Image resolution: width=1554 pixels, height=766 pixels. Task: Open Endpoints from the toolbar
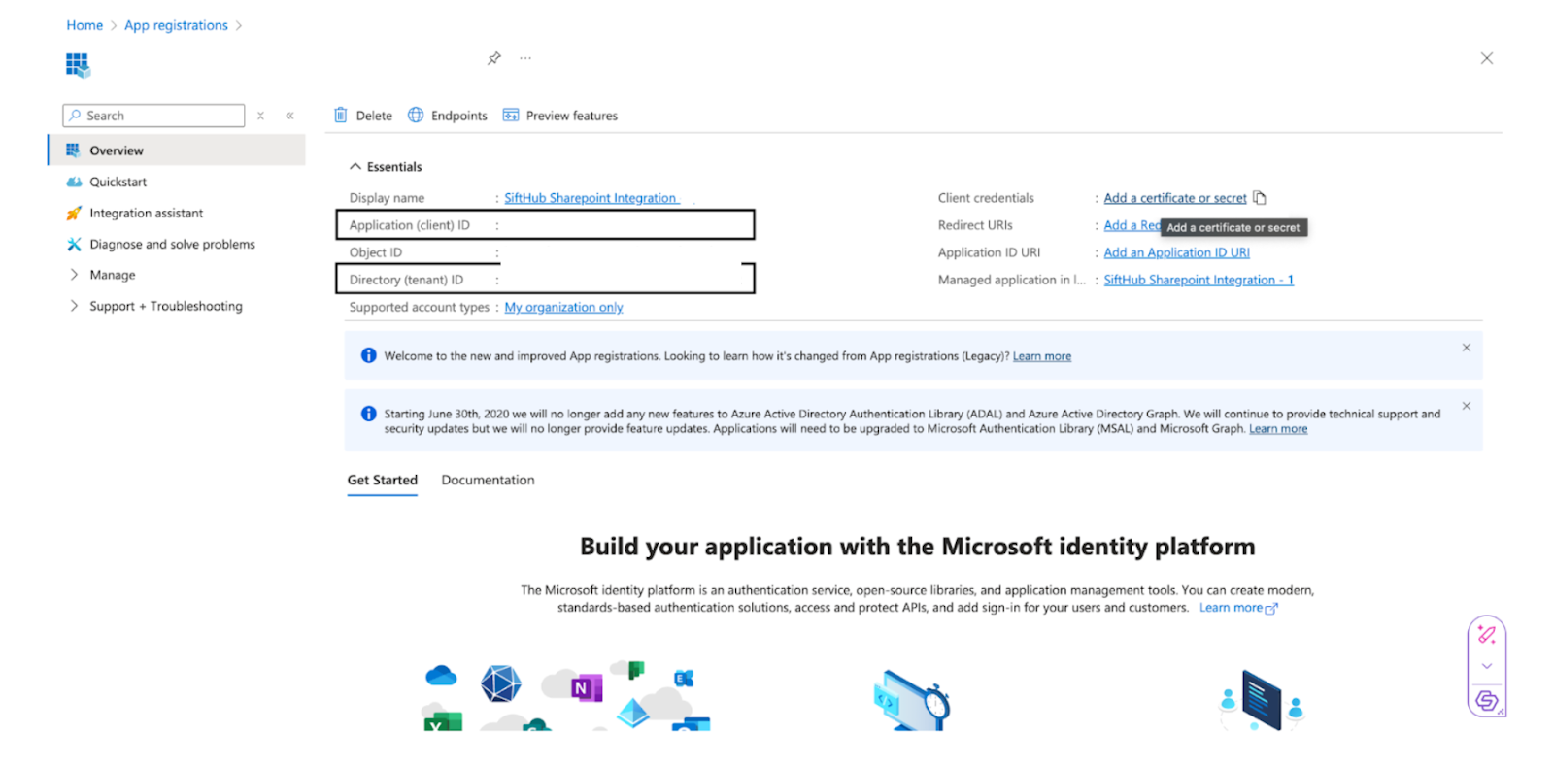click(448, 116)
